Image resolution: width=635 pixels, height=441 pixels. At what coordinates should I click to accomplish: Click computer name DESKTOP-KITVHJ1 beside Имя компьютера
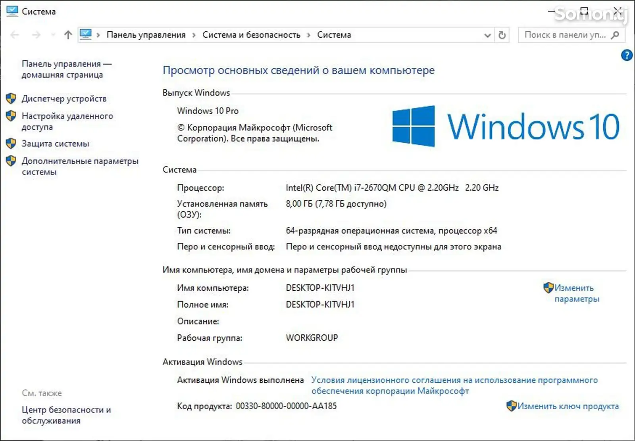tap(320, 288)
